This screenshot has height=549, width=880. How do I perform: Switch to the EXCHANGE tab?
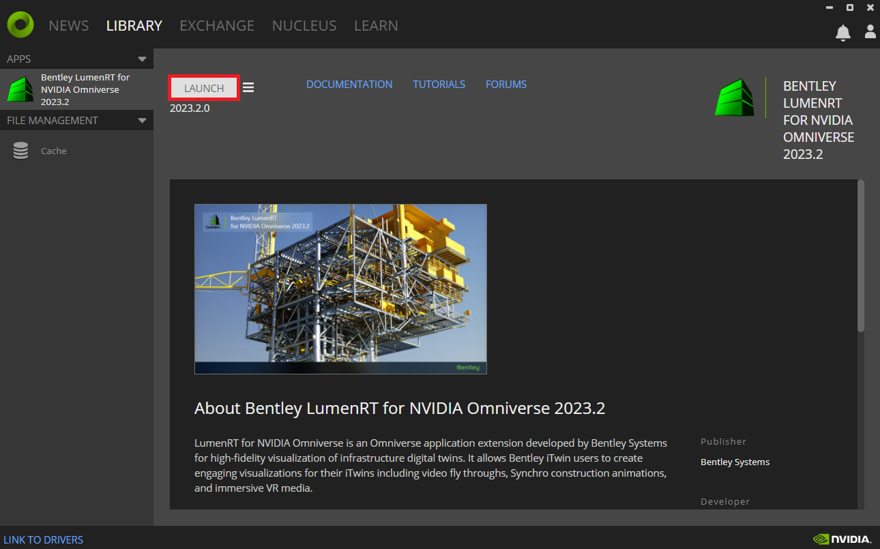tap(217, 25)
